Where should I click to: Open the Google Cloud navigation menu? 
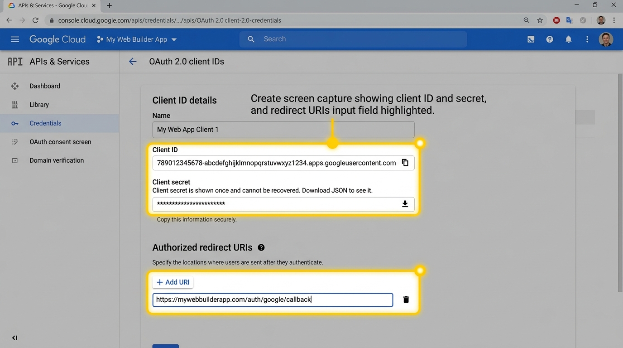click(x=15, y=39)
